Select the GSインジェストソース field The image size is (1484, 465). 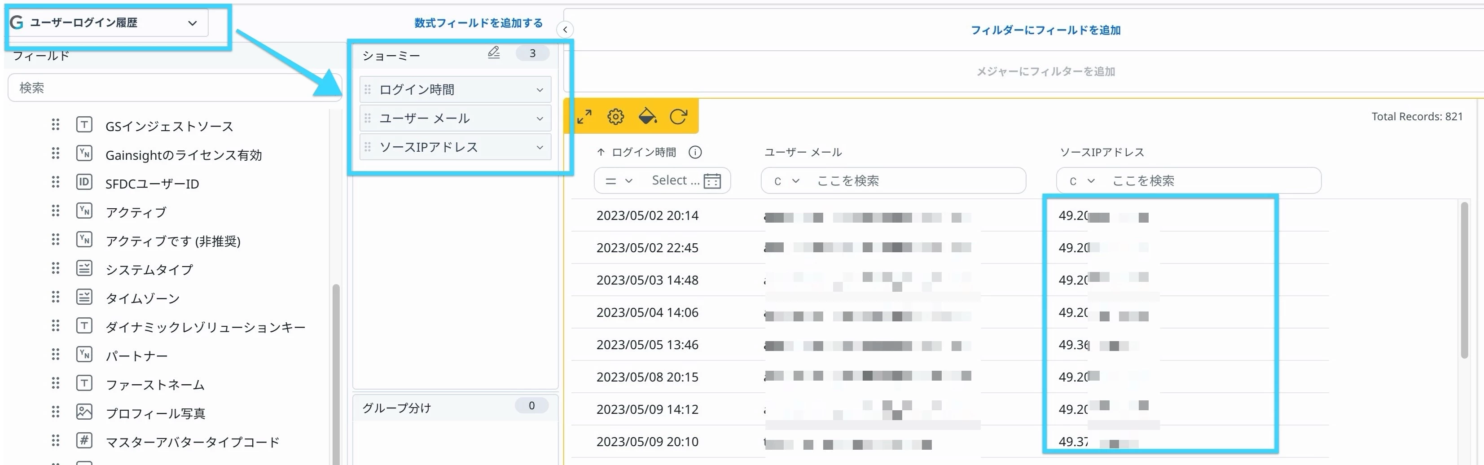tap(169, 127)
